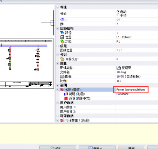
Task: Select the function value F1
Action: [118, 42]
